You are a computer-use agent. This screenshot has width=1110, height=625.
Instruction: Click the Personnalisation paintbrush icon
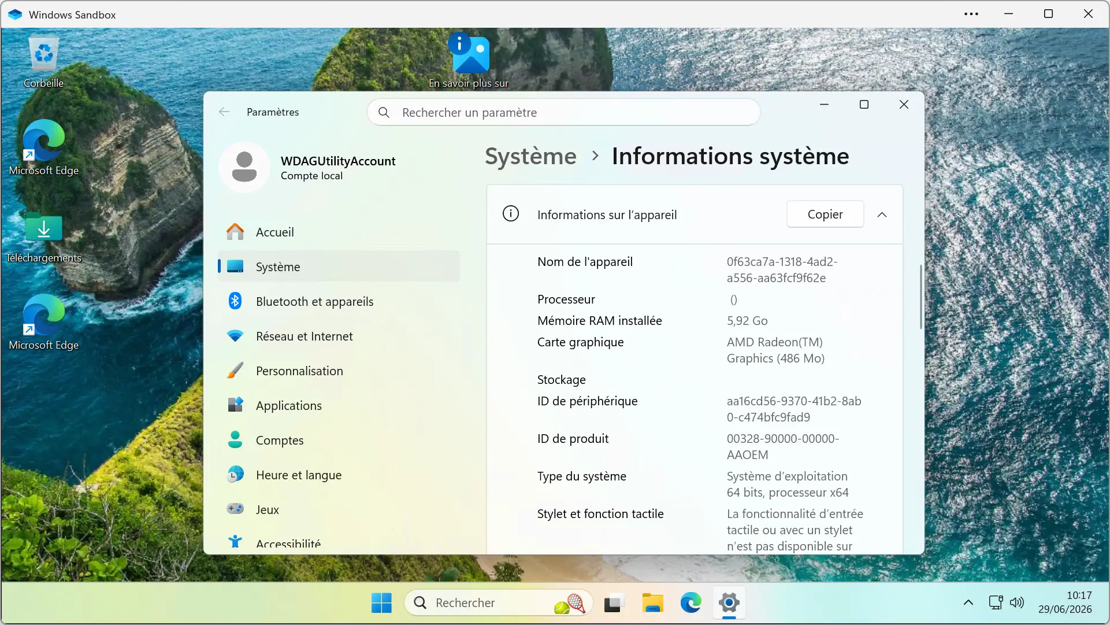pyautogui.click(x=235, y=371)
